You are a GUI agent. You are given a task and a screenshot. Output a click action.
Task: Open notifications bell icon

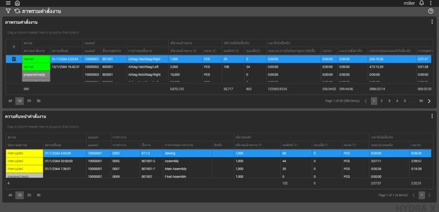coord(422,3)
